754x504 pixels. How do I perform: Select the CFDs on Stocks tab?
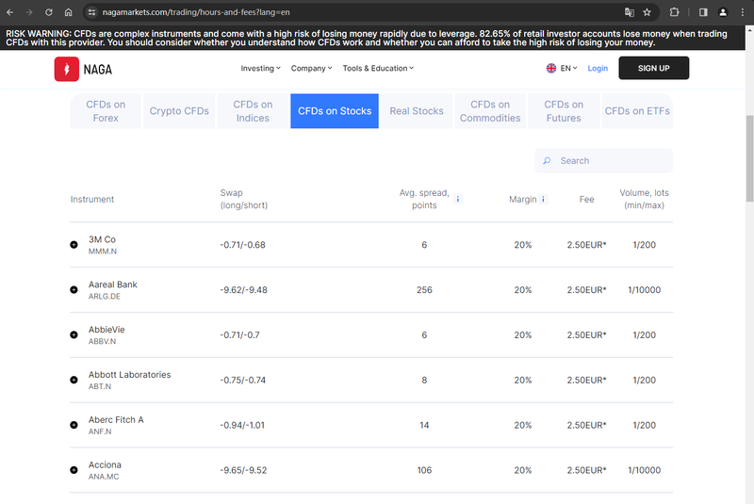tap(335, 111)
